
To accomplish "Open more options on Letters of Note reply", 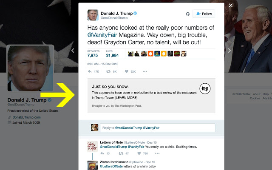I will 157,153.
